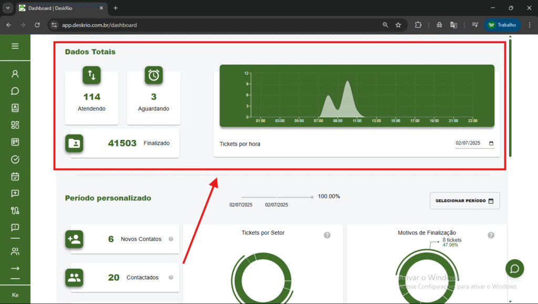The image size is (538, 304).
Task: Click the Ke user avatar in sidebar
Action: (x=15, y=295)
